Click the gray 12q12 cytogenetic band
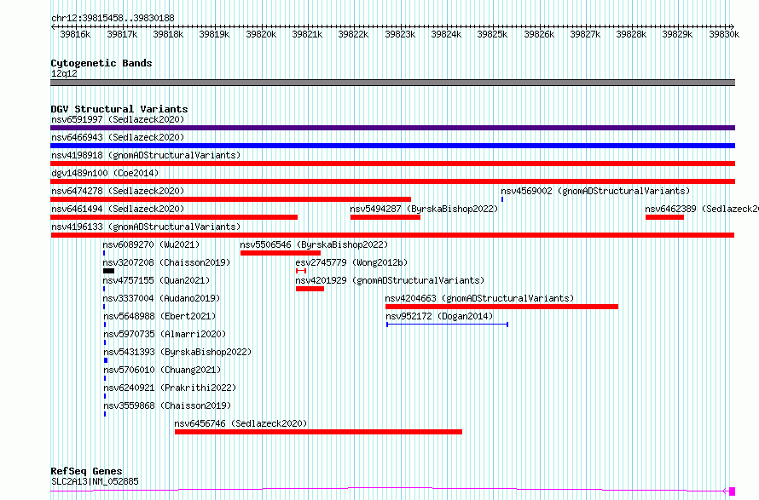 click(x=392, y=83)
